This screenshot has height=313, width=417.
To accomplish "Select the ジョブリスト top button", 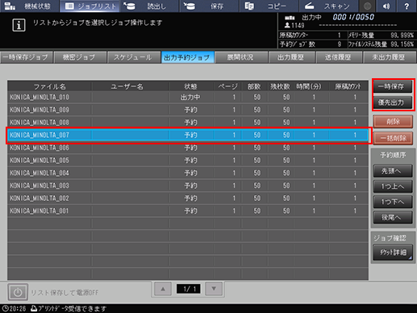I will 90,6.
